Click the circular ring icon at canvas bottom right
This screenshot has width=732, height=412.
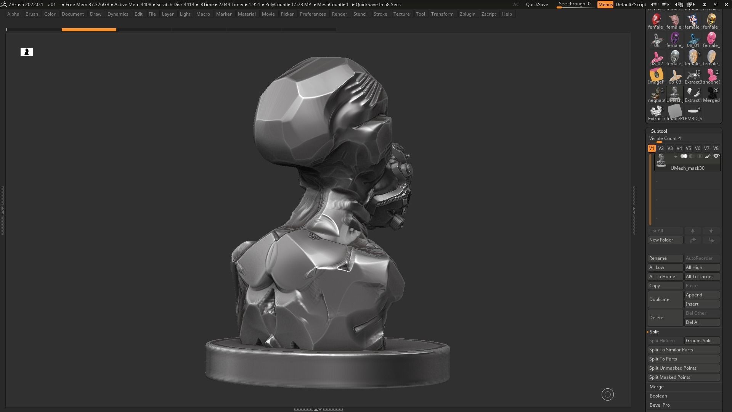coord(608,394)
